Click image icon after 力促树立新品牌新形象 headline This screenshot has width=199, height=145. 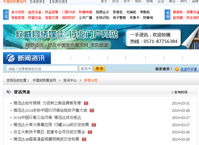pos(86,103)
